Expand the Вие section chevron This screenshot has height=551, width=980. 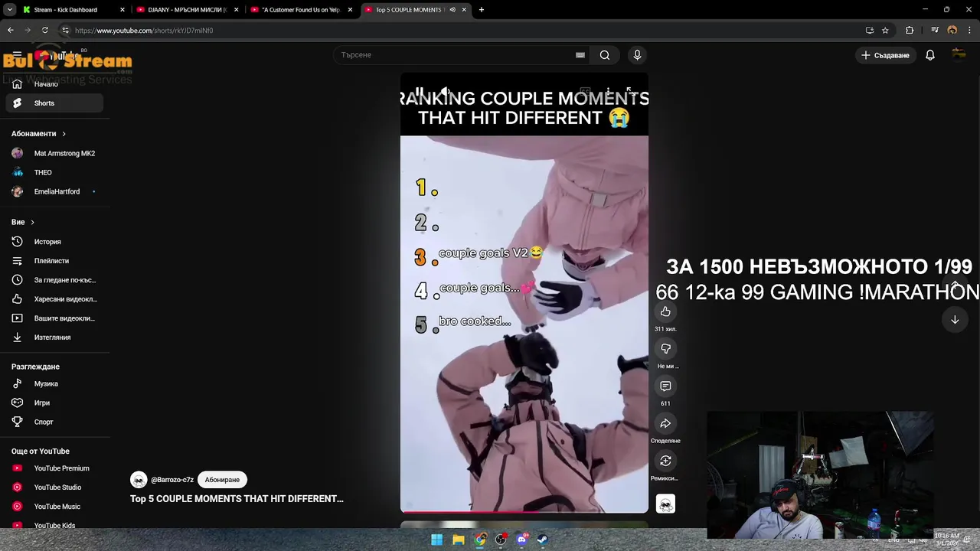(x=32, y=222)
